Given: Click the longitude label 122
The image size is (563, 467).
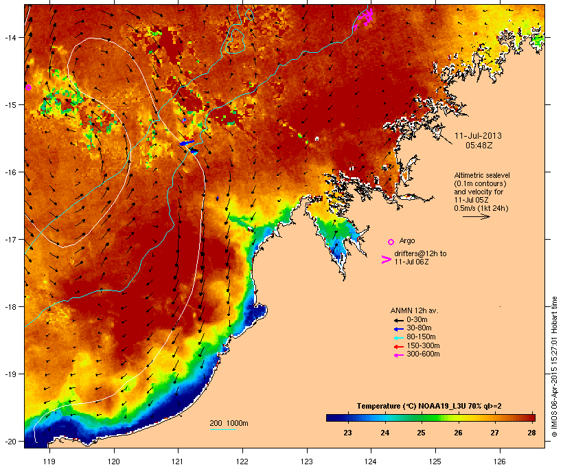Looking at the screenshot, I should coord(242,462).
